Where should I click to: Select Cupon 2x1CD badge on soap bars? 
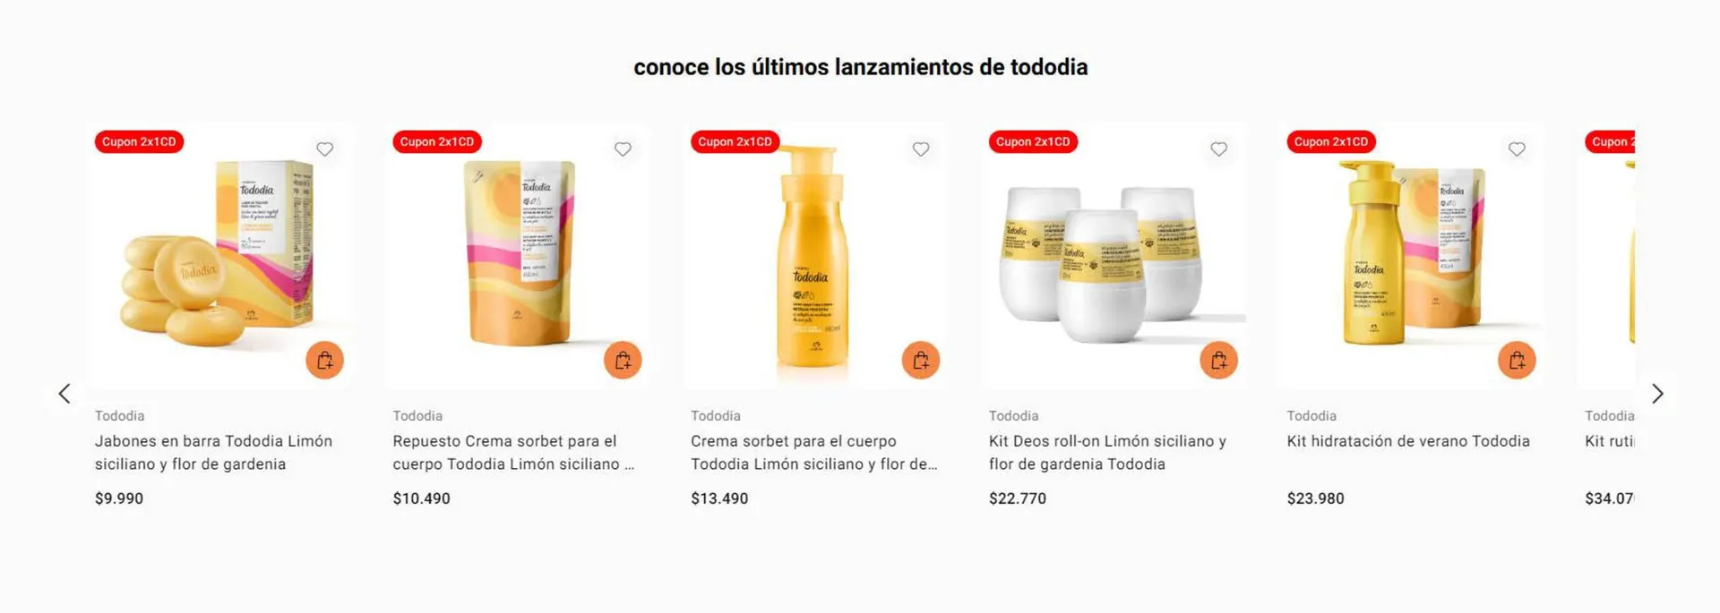click(139, 141)
